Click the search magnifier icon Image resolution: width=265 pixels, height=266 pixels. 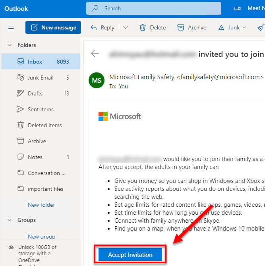pos(95,8)
